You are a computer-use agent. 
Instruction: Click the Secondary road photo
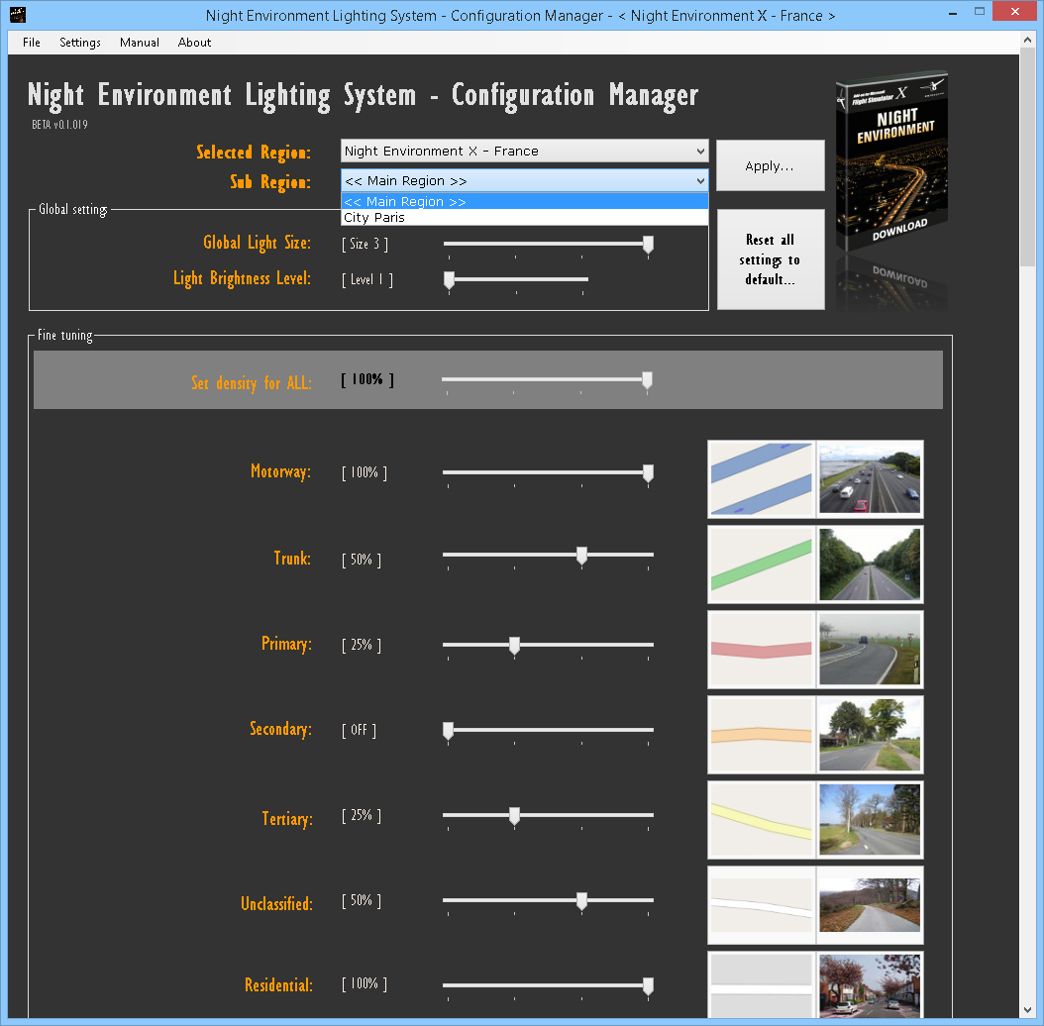point(870,735)
